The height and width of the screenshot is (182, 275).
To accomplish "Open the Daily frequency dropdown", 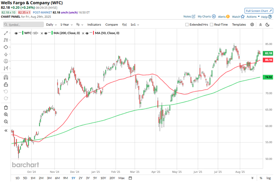I will (x=51, y=25).
